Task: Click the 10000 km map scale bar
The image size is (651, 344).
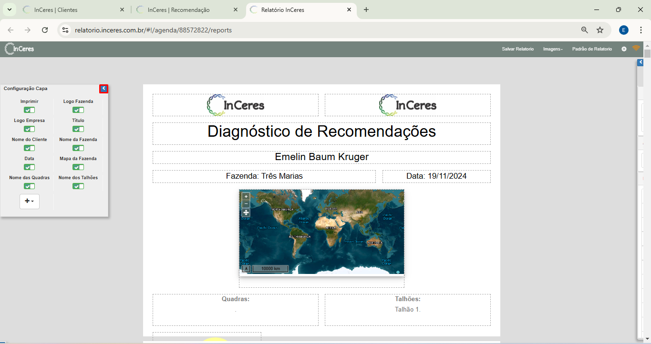Action: click(x=270, y=269)
